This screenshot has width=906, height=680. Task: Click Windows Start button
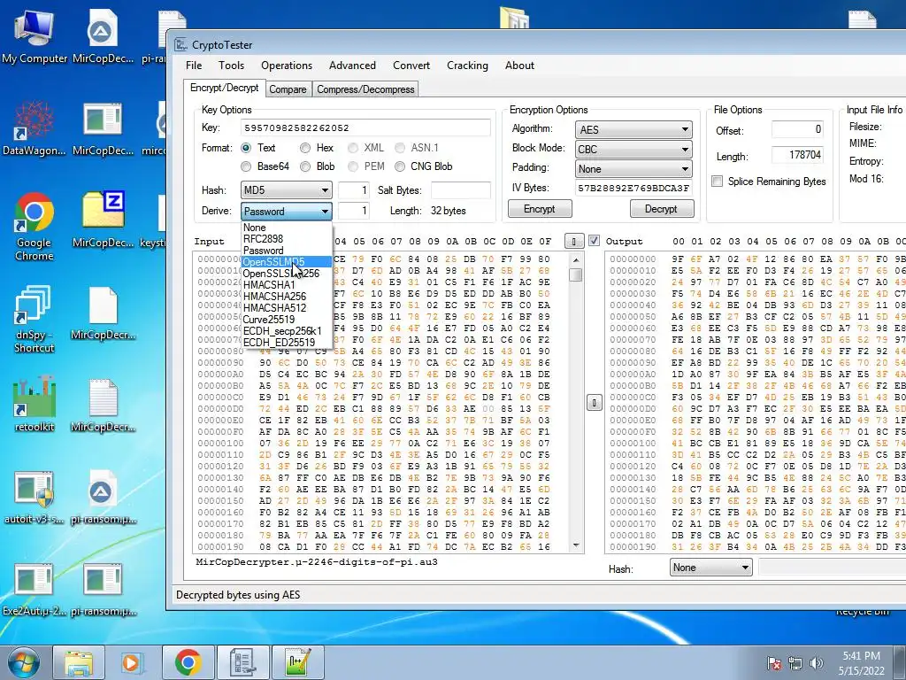23,662
